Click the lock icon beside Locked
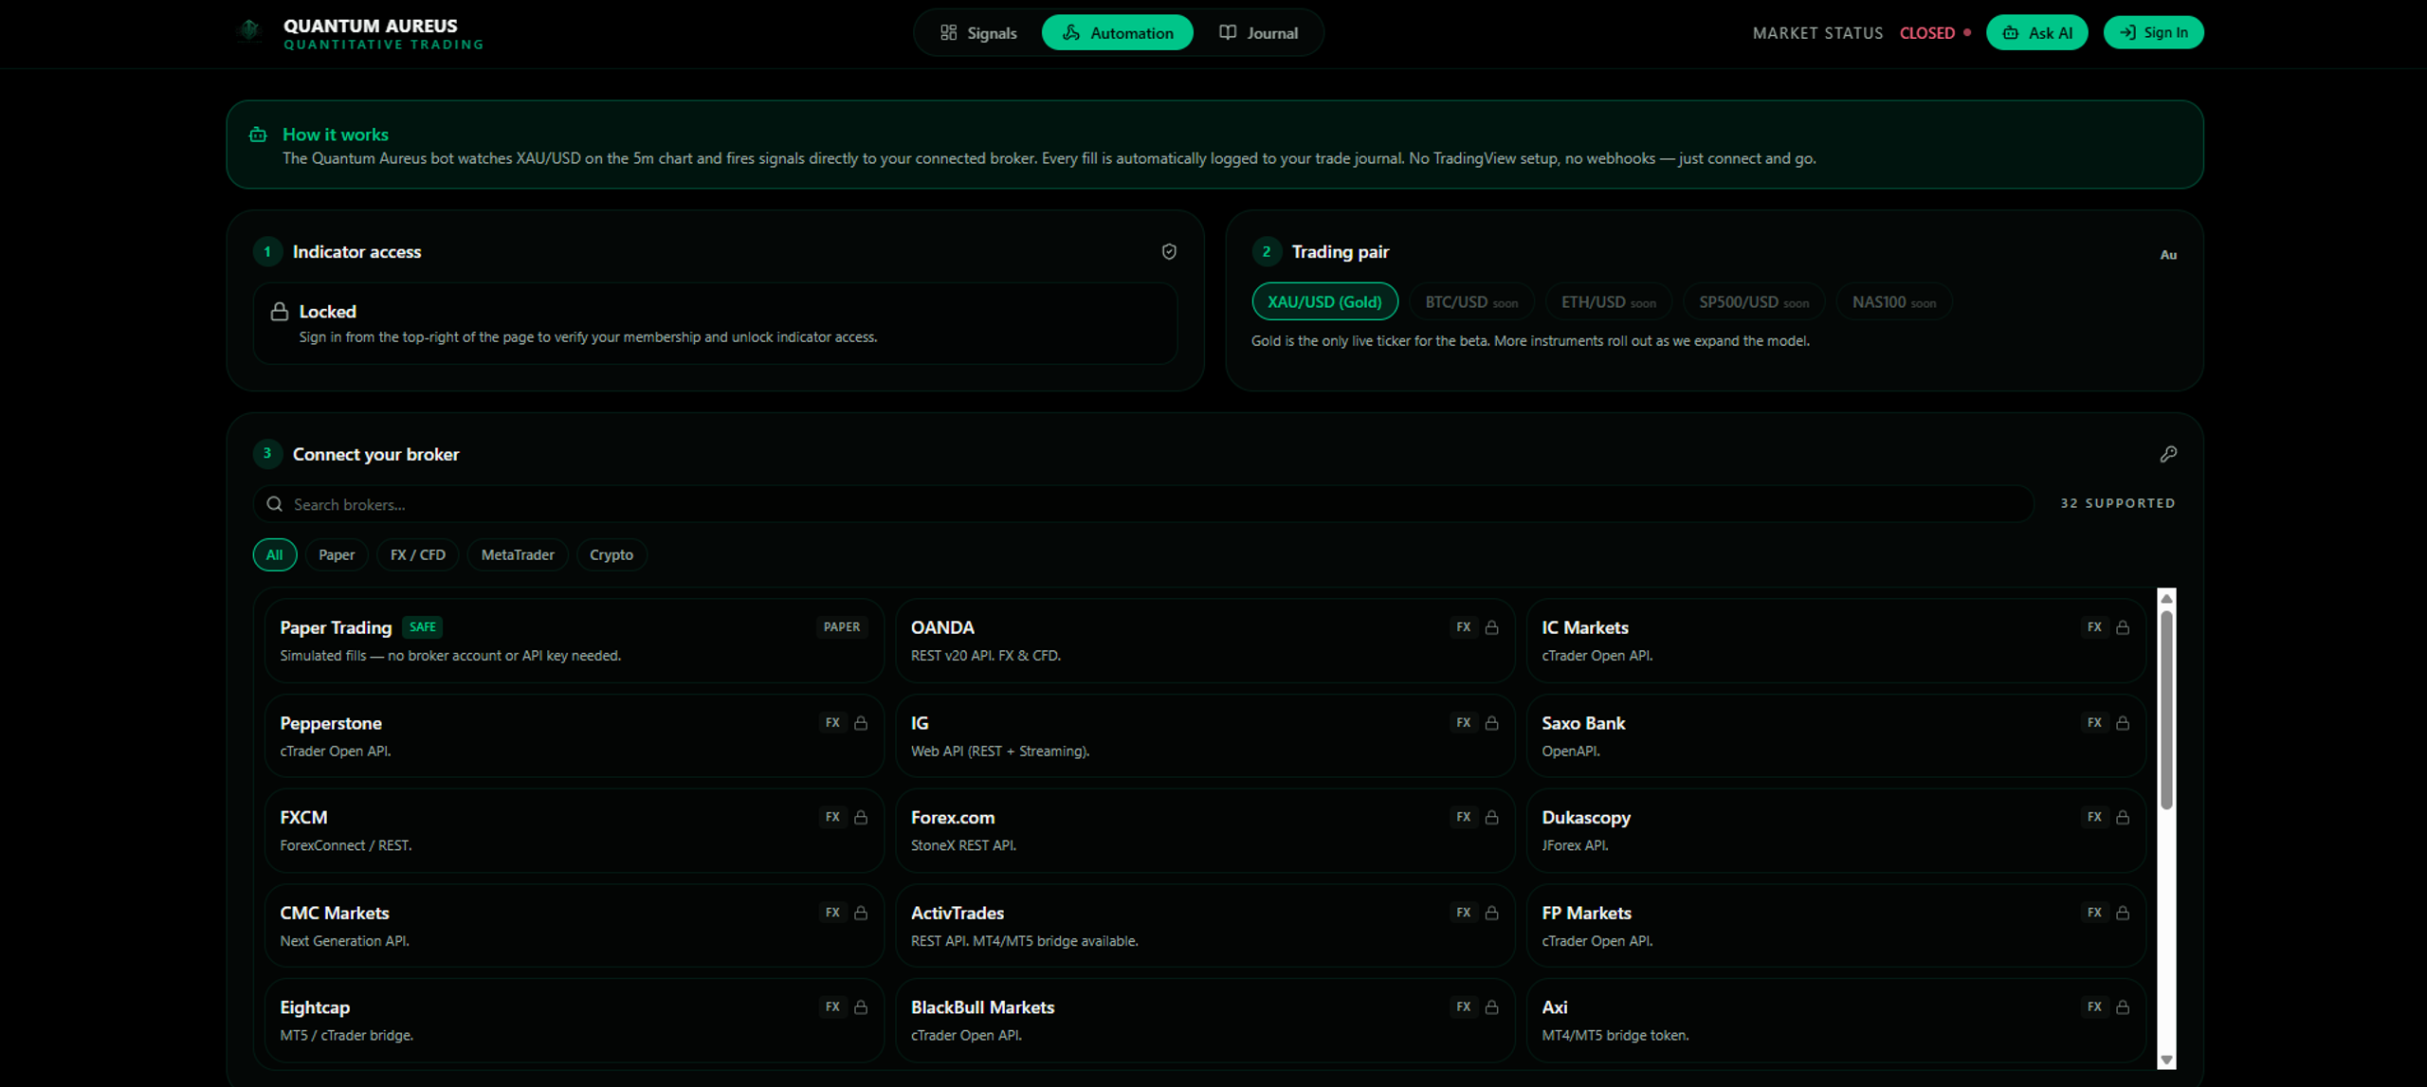This screenshot has height=1087, width=2427. (280, 311)
